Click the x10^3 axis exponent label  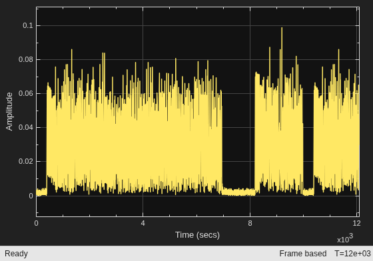point(345,238)
